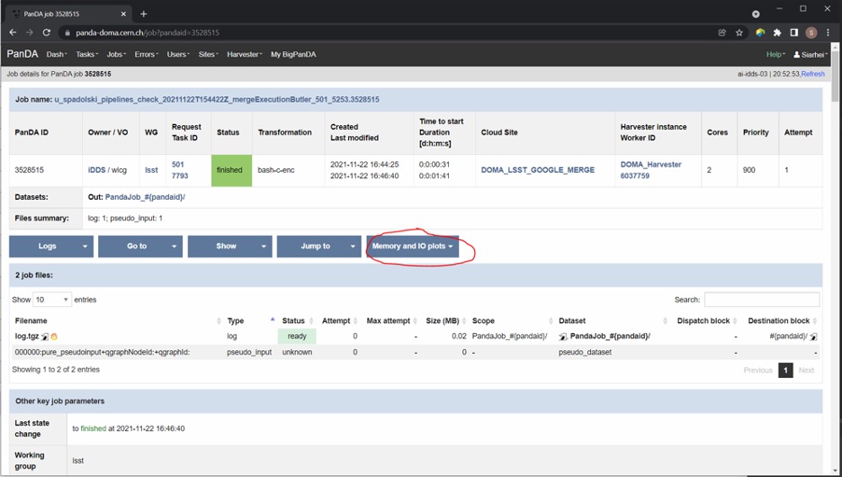Click the PanDA home logo
The width and height of the screenshot is (842, 477).
click(22, 54)
